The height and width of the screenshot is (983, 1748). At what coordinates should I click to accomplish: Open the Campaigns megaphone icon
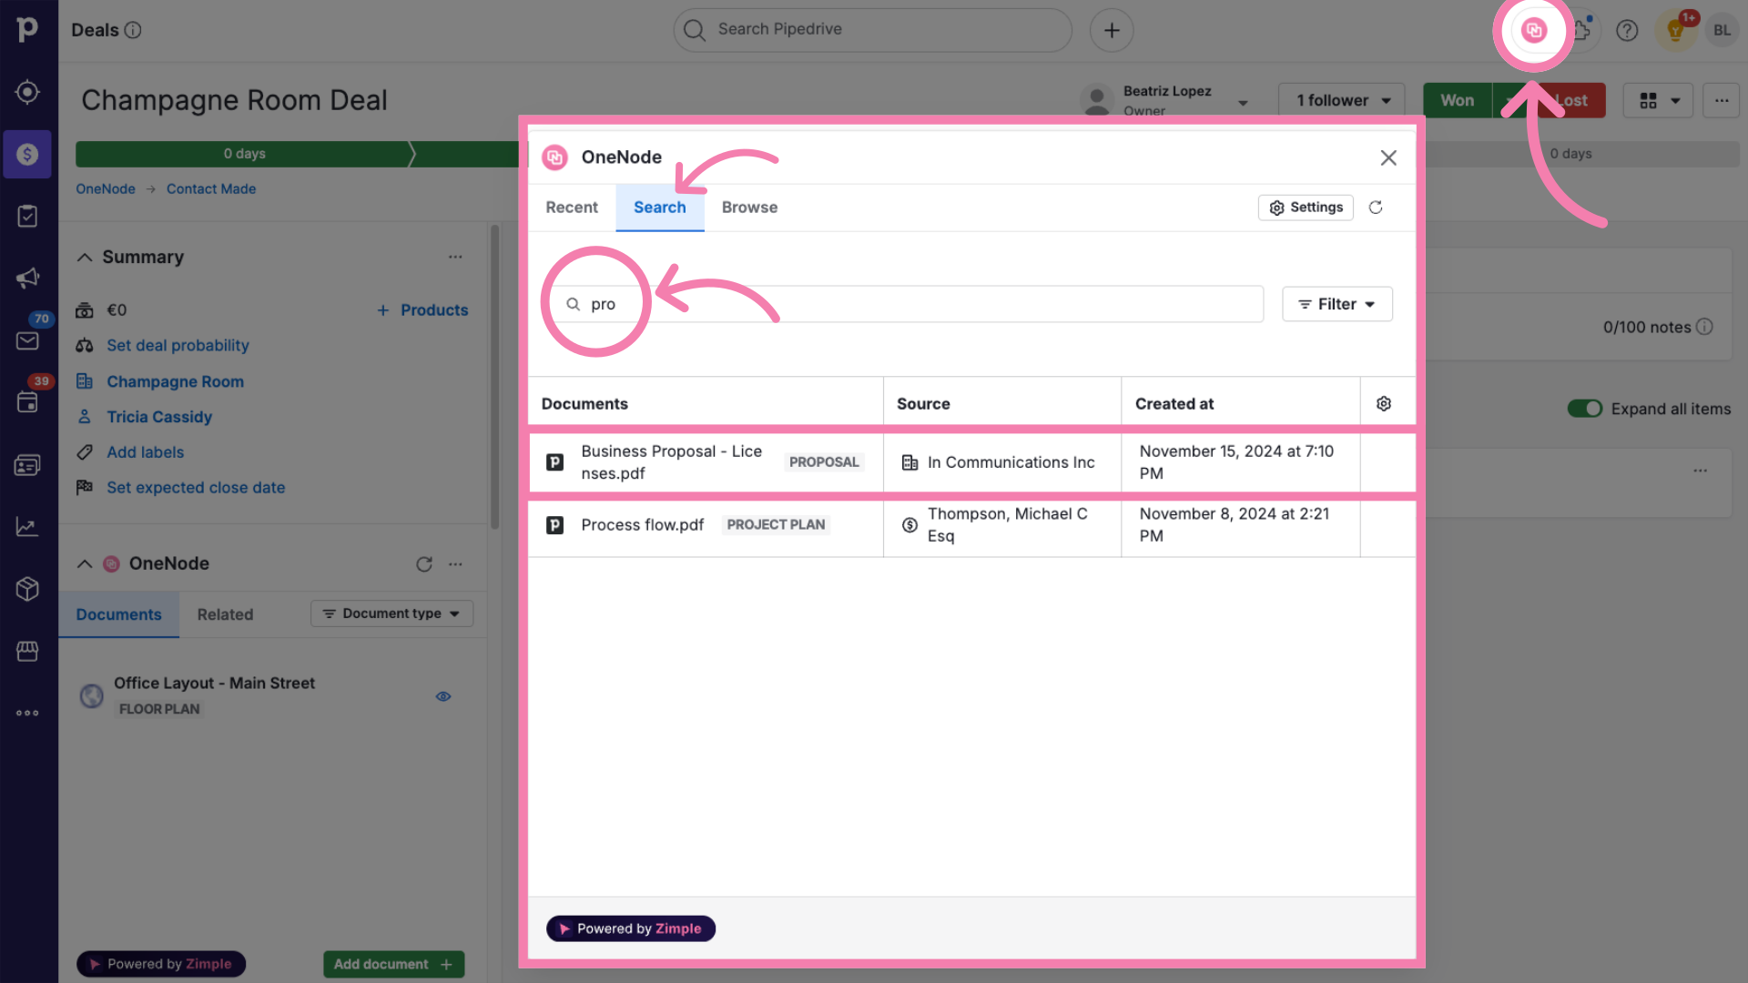tap(27, 278)
